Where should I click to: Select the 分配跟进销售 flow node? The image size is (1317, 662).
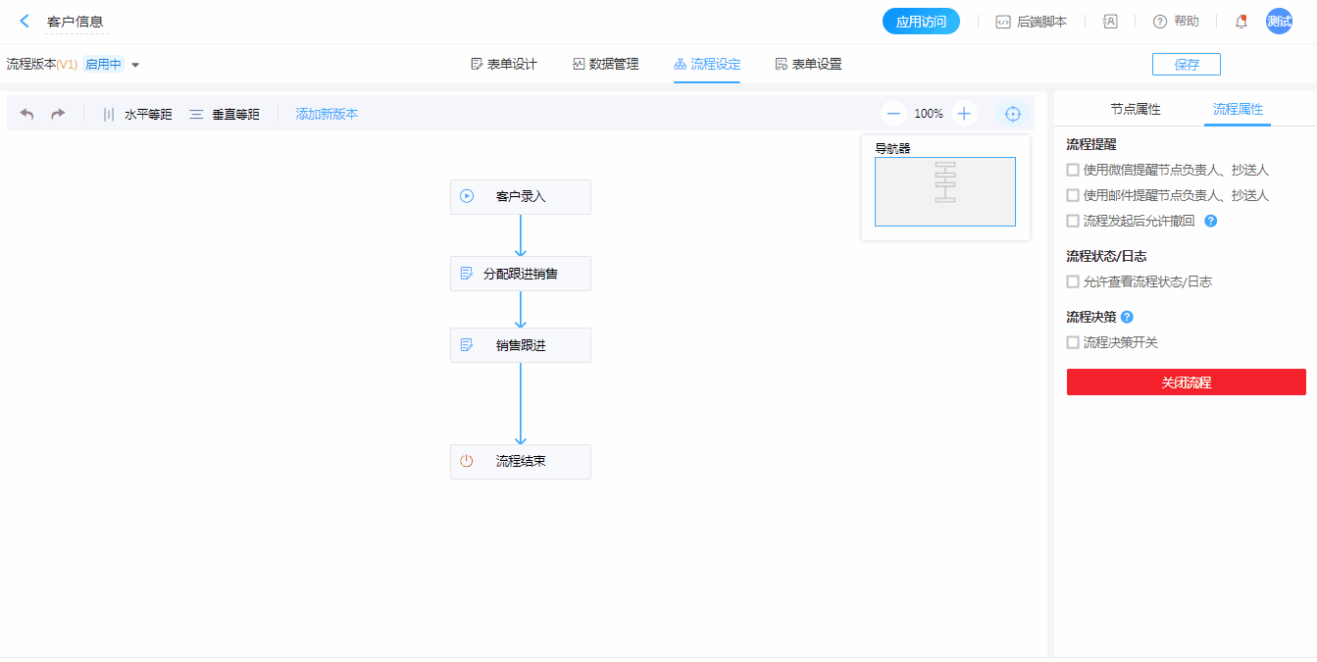click(520, 274)
